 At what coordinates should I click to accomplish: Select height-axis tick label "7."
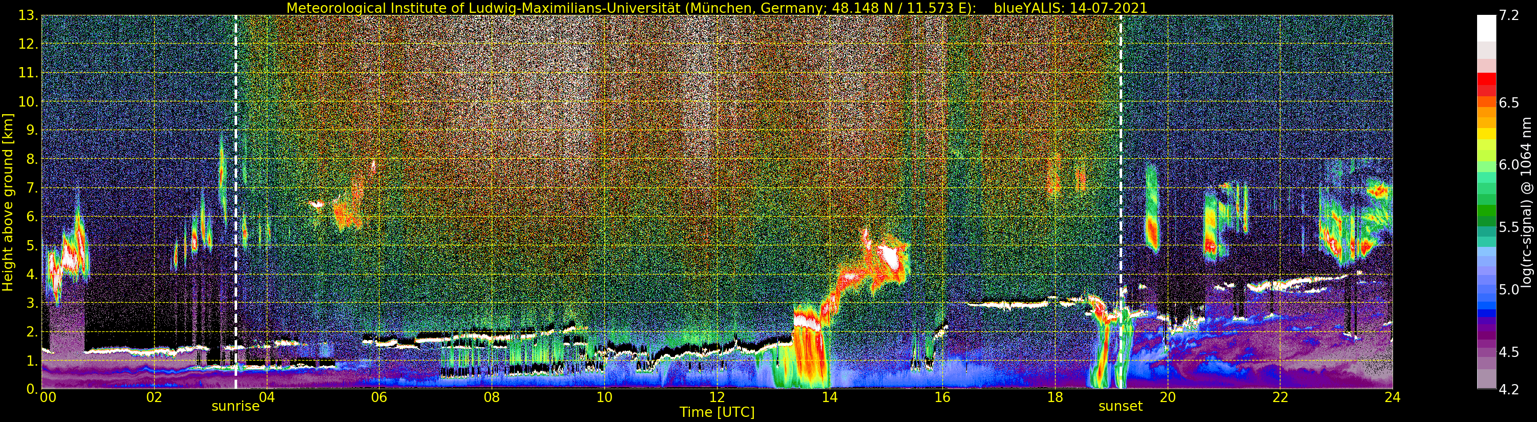pos(32,188)
